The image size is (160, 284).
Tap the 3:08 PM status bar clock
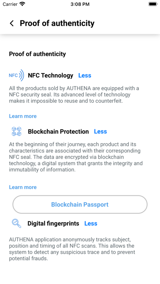click(80, 4)
